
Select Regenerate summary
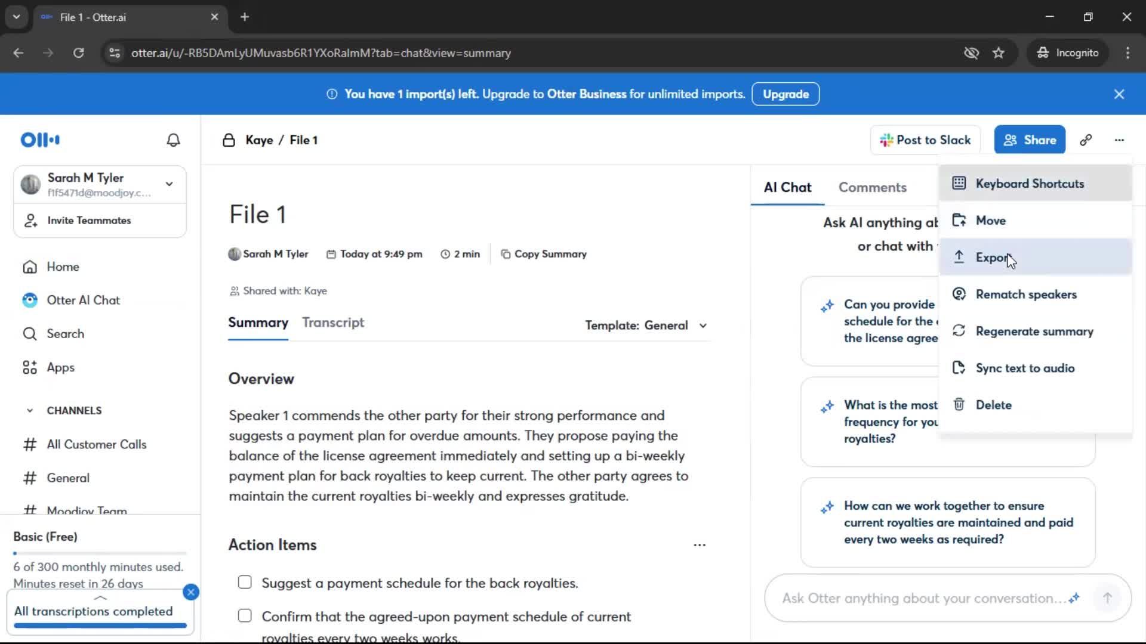pyautogui.click(x=1036, y=332)
